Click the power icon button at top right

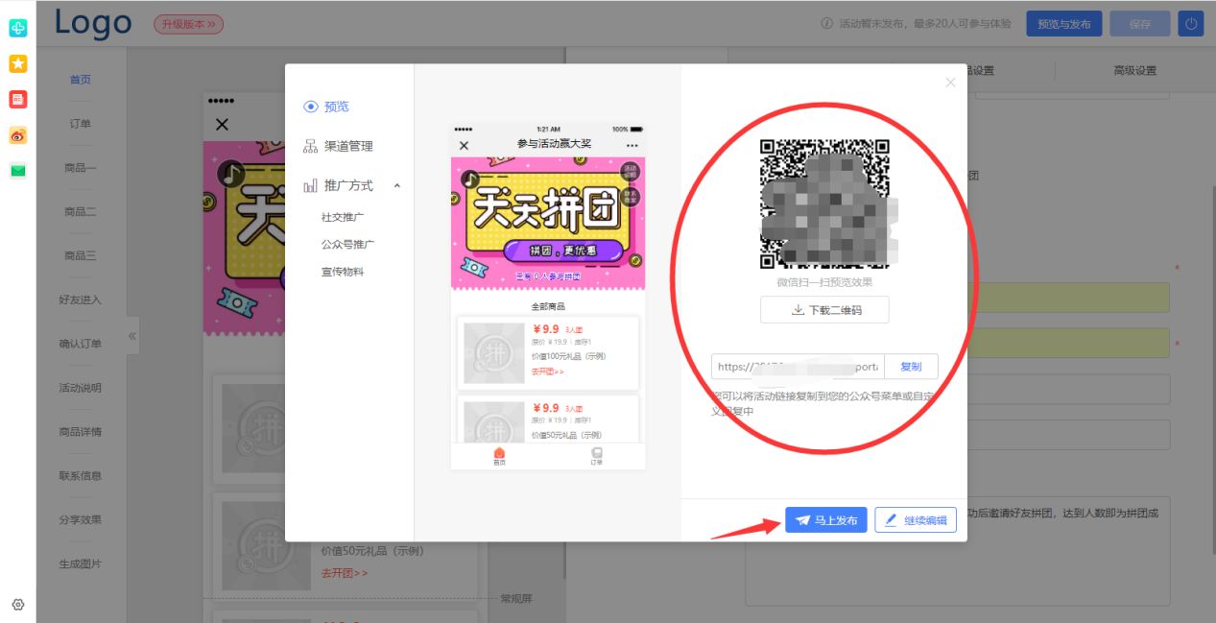pos(1191,24)
